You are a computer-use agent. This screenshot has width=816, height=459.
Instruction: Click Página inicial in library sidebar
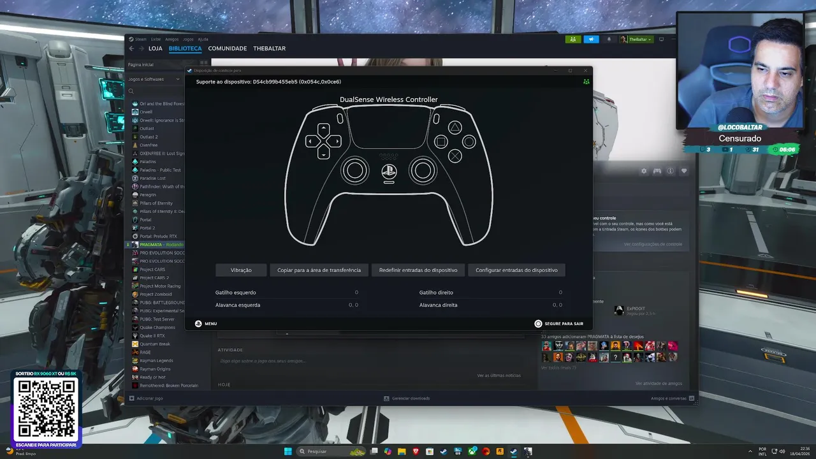click(x=140, y=64)
